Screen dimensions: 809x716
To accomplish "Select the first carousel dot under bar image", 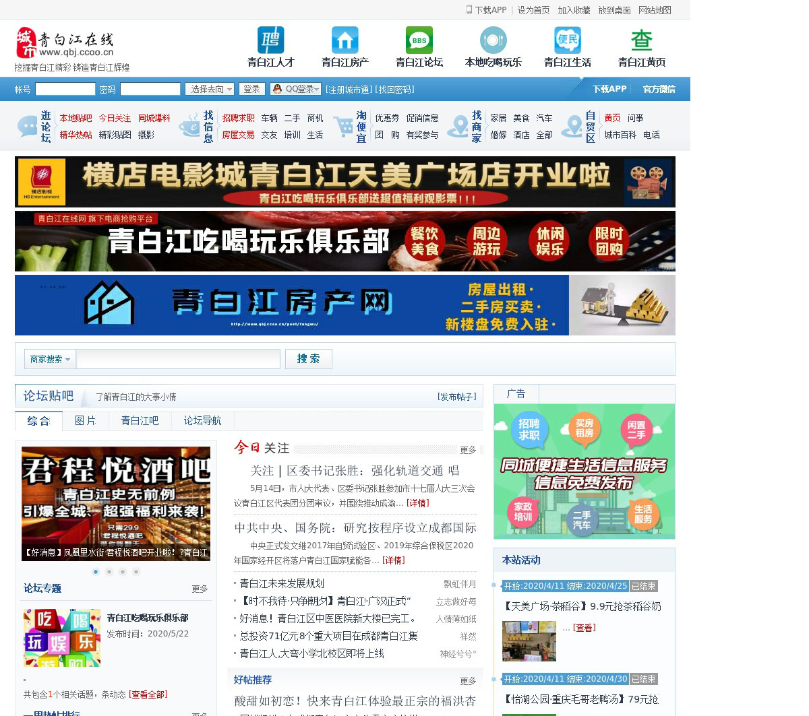I will [x=96, y=572].
